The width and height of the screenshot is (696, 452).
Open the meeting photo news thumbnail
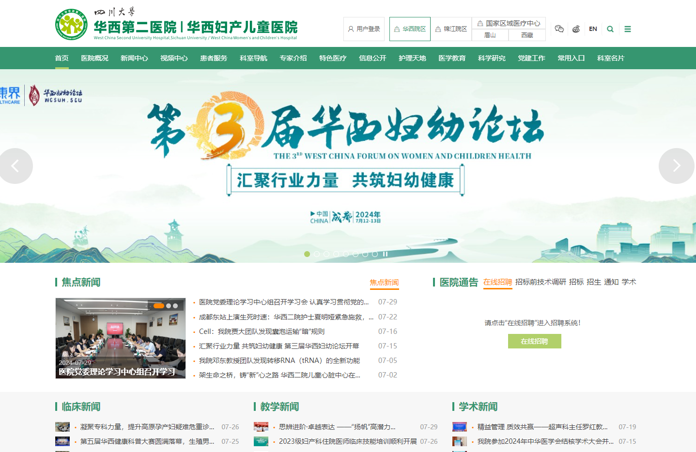coord(121,338)
